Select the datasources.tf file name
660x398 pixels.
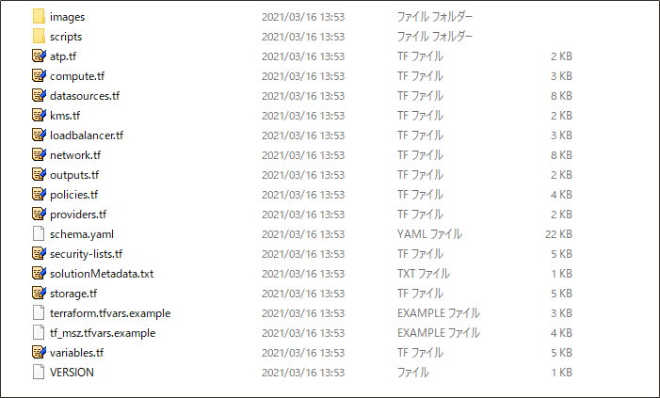pyautogui.click(x=85, y=95)
